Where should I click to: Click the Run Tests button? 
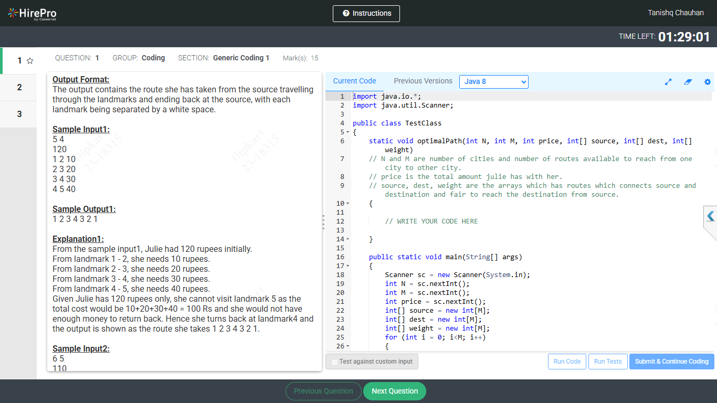608,362
